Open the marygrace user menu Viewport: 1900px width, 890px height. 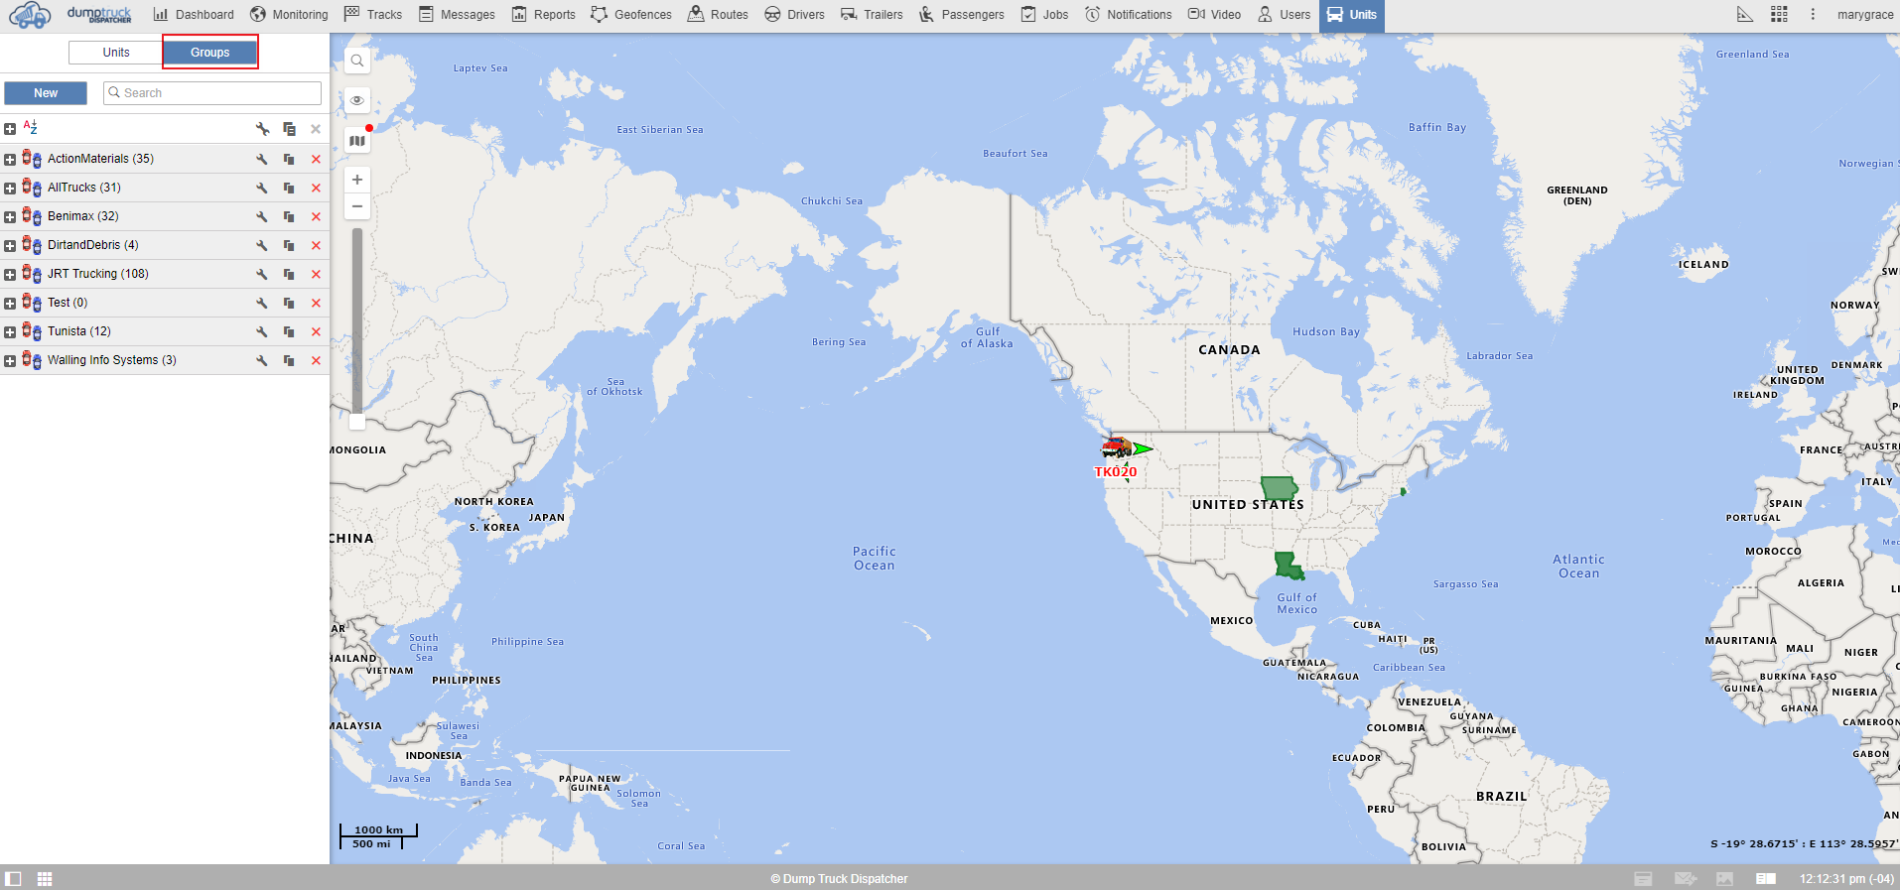click(x=1864, y=14)
